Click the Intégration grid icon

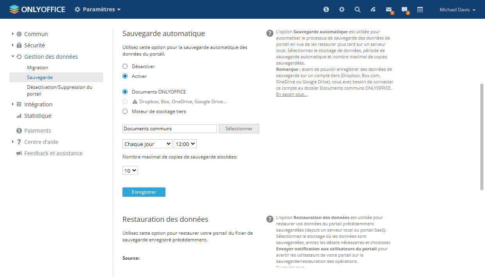[19, 104]
